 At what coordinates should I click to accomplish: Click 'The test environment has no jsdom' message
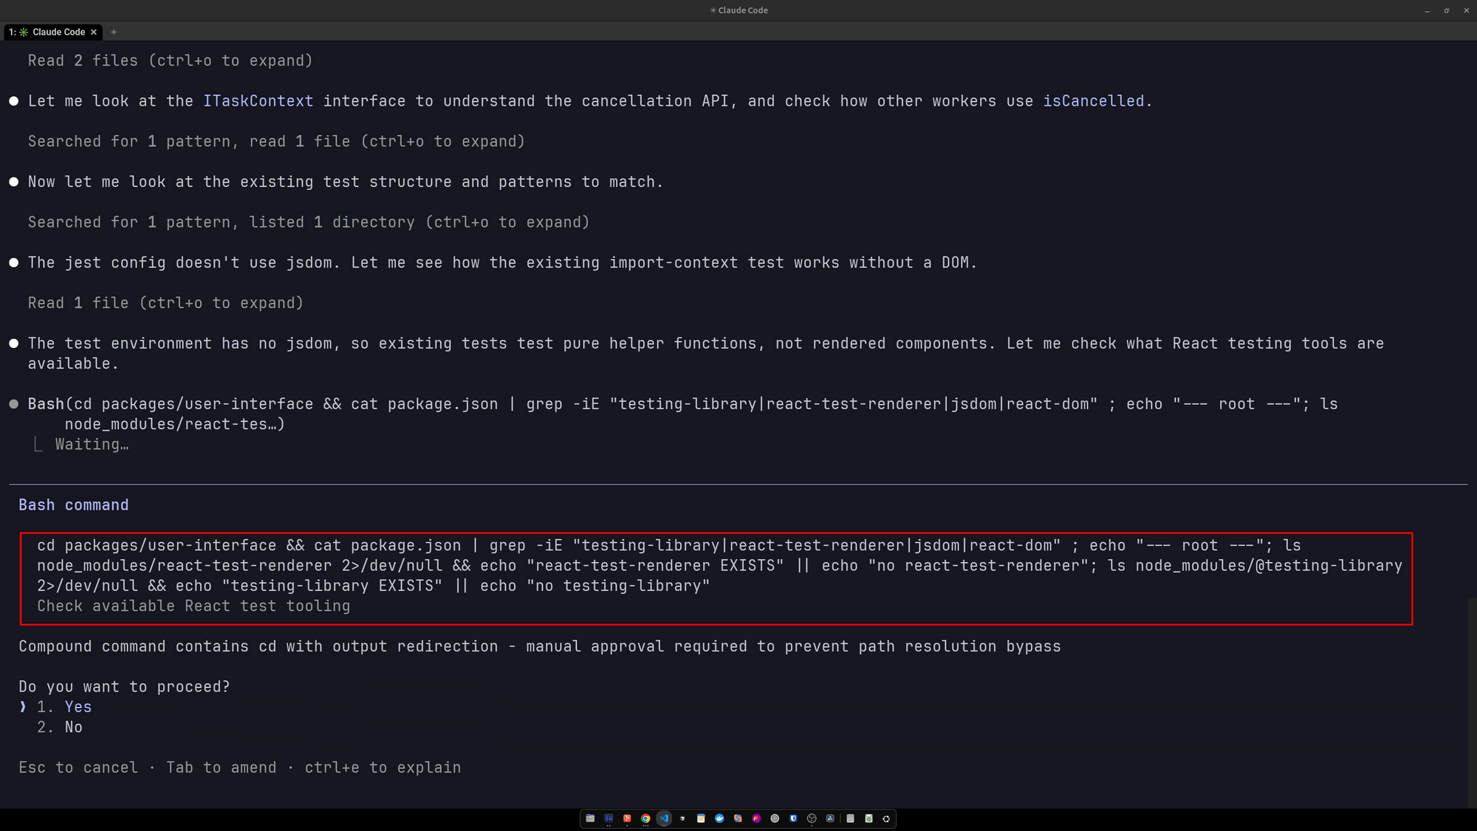click(706, 353)
